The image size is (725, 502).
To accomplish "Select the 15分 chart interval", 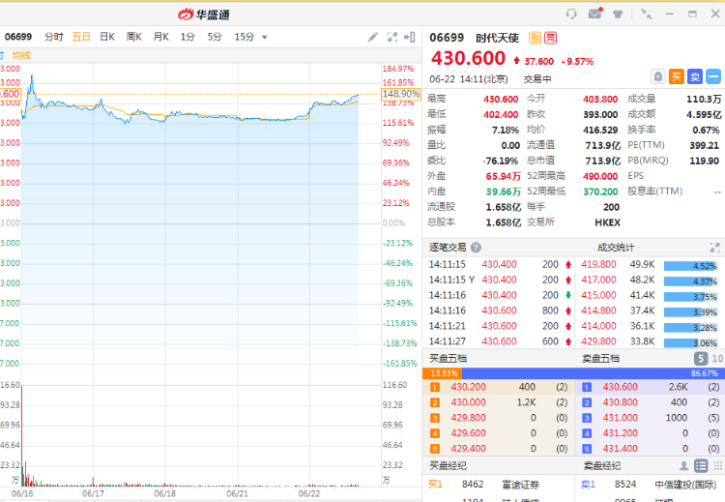I will (x=245, y=37).
